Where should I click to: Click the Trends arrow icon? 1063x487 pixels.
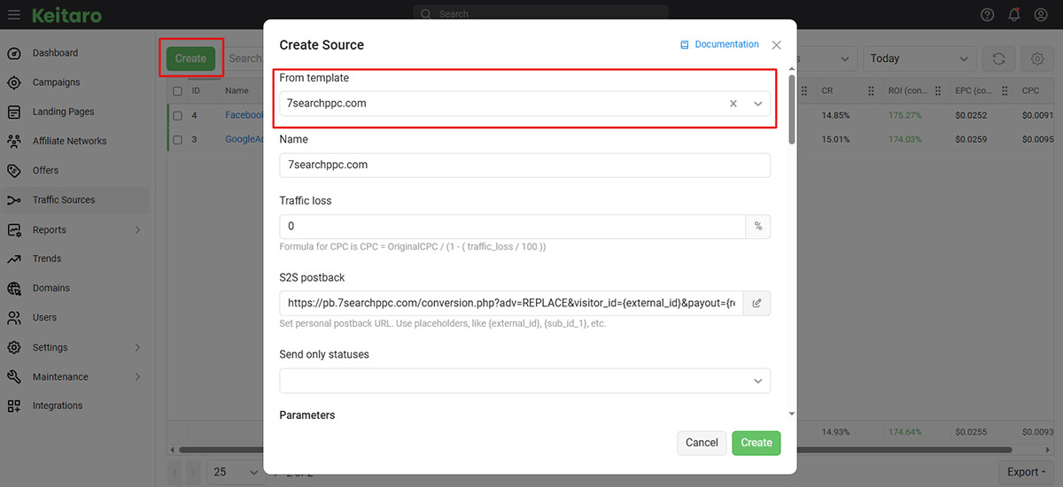tap(14, 259)
